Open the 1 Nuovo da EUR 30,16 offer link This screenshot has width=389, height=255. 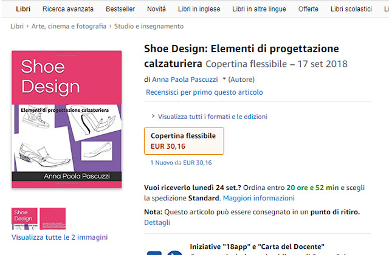click(181, 163)
